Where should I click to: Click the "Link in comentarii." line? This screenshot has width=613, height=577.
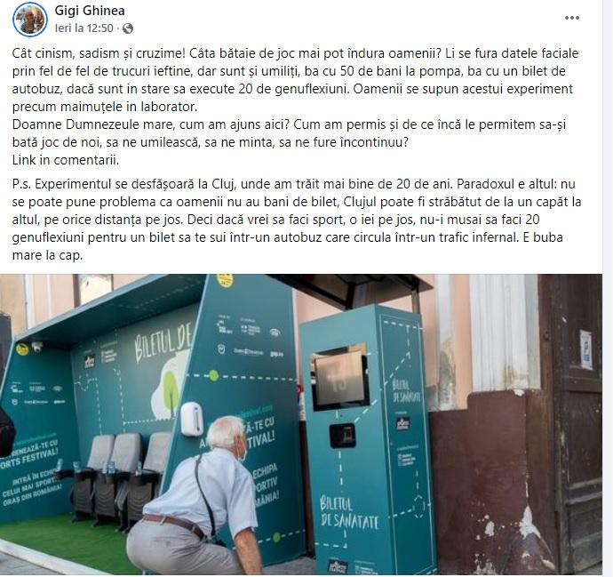[x=66, y=160]
